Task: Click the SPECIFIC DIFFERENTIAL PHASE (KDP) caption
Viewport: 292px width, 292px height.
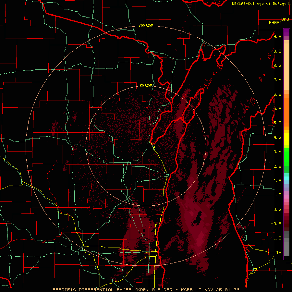Action: [x=101, y=290]
